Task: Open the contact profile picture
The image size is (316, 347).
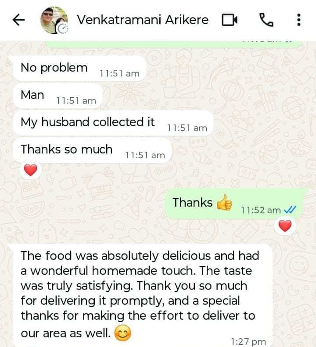Action: (x=54, y=20)
